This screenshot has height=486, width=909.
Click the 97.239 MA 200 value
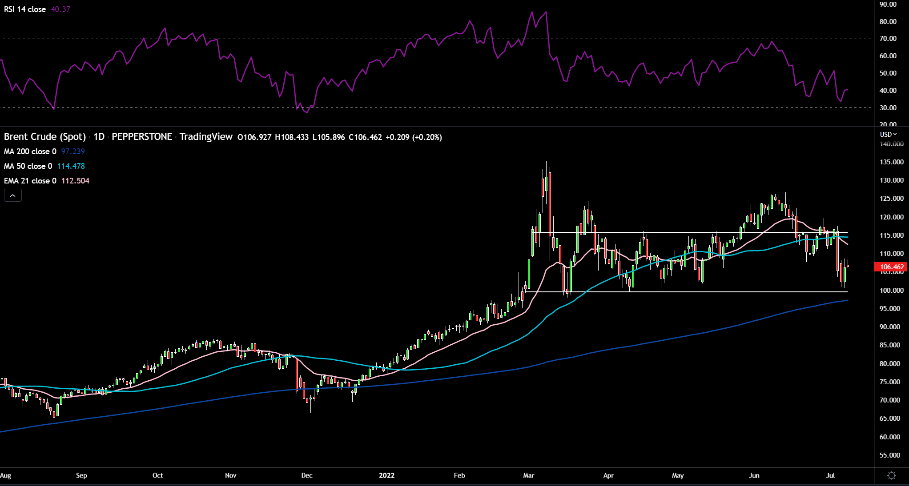(73, 151)
